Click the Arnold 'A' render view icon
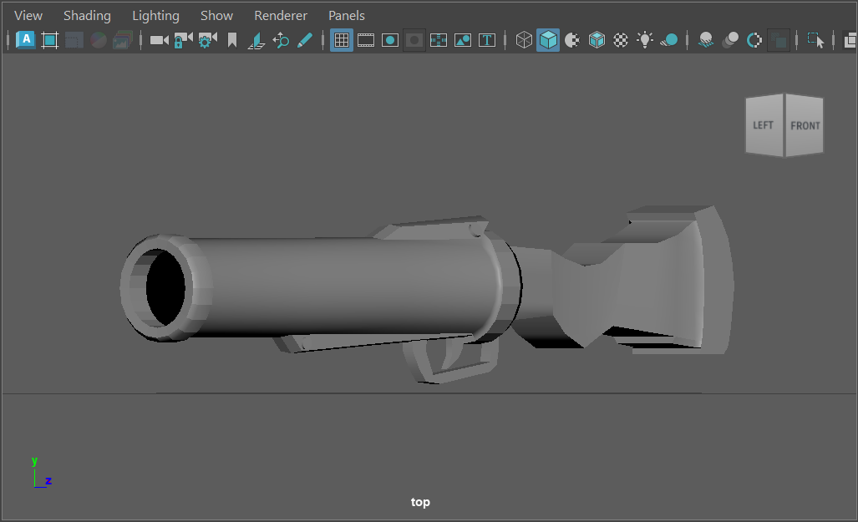 point(26,40)
